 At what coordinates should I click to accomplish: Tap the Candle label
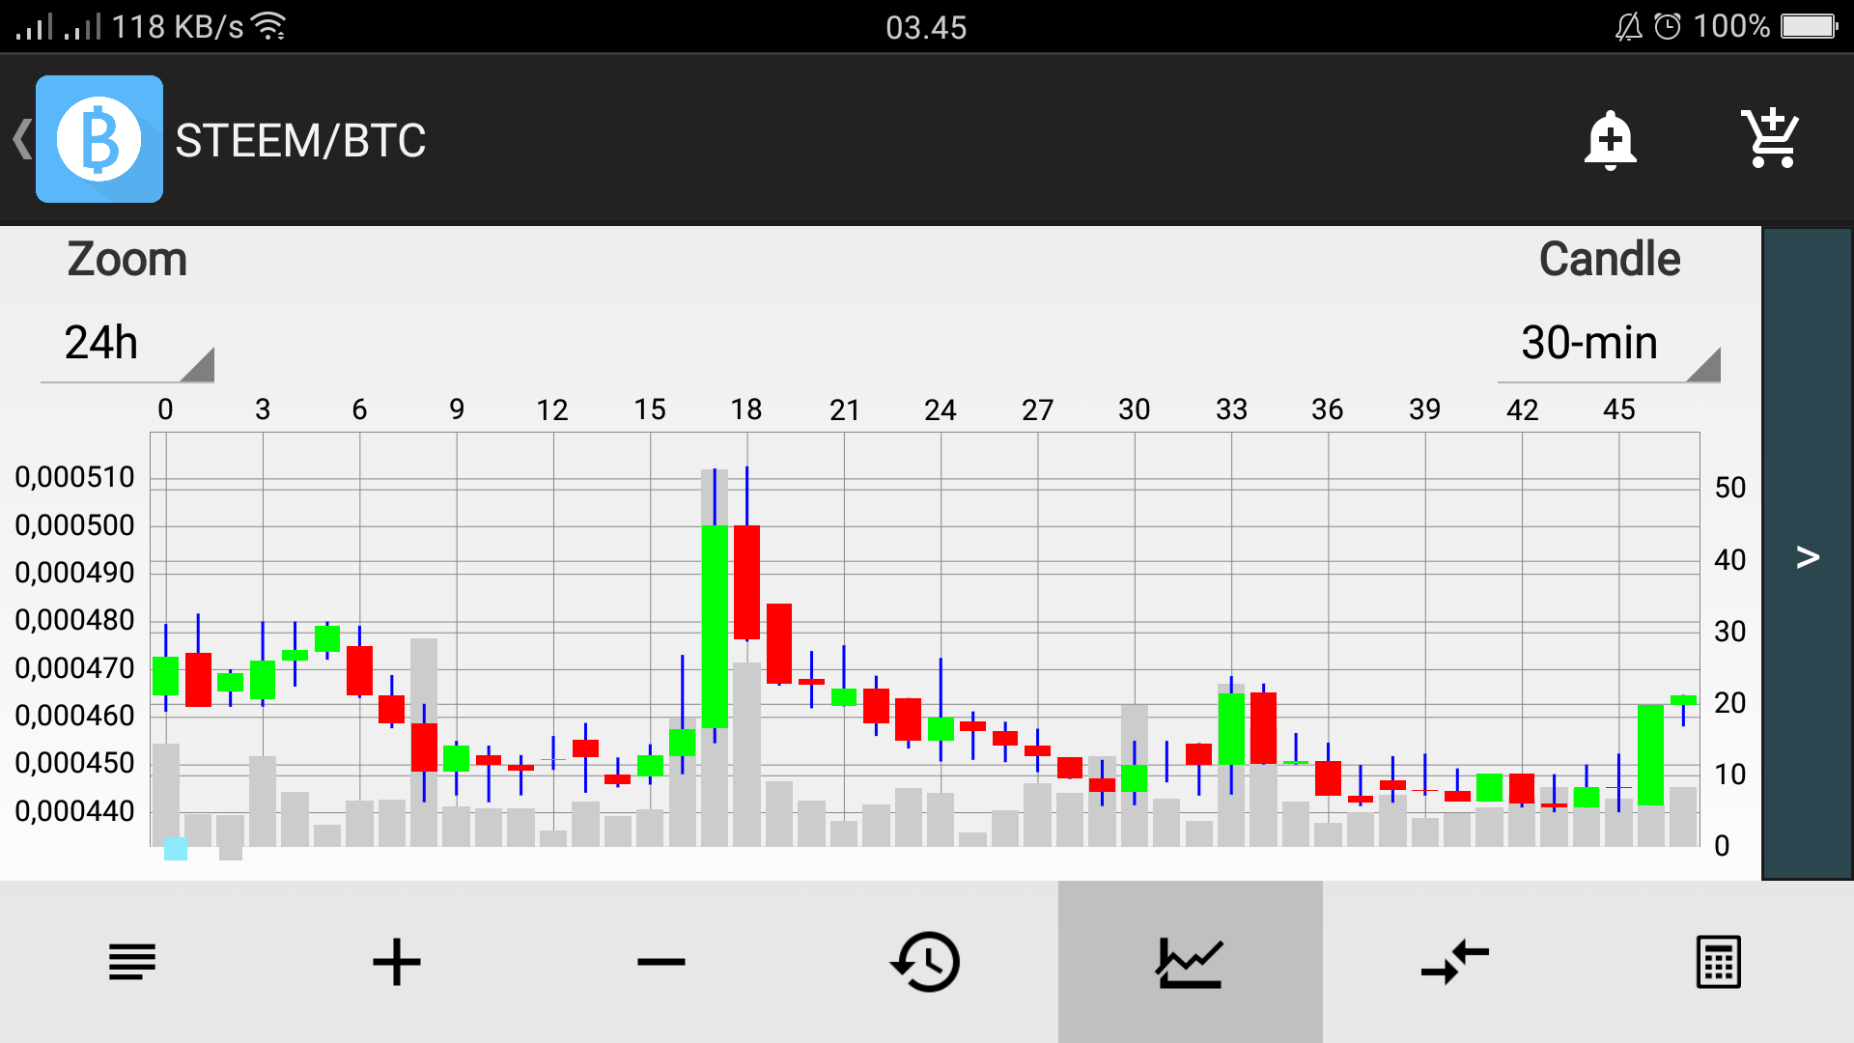click(1610, 259)
